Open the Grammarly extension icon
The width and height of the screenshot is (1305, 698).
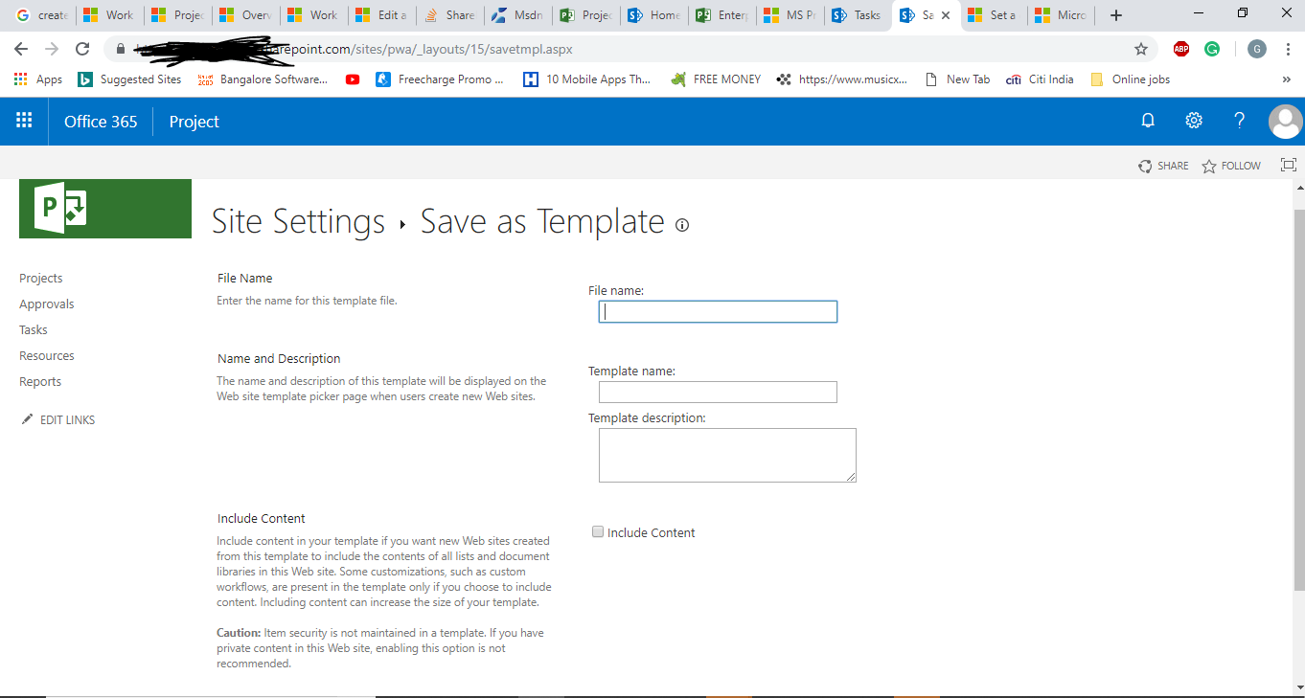[x=1212, y=49]
